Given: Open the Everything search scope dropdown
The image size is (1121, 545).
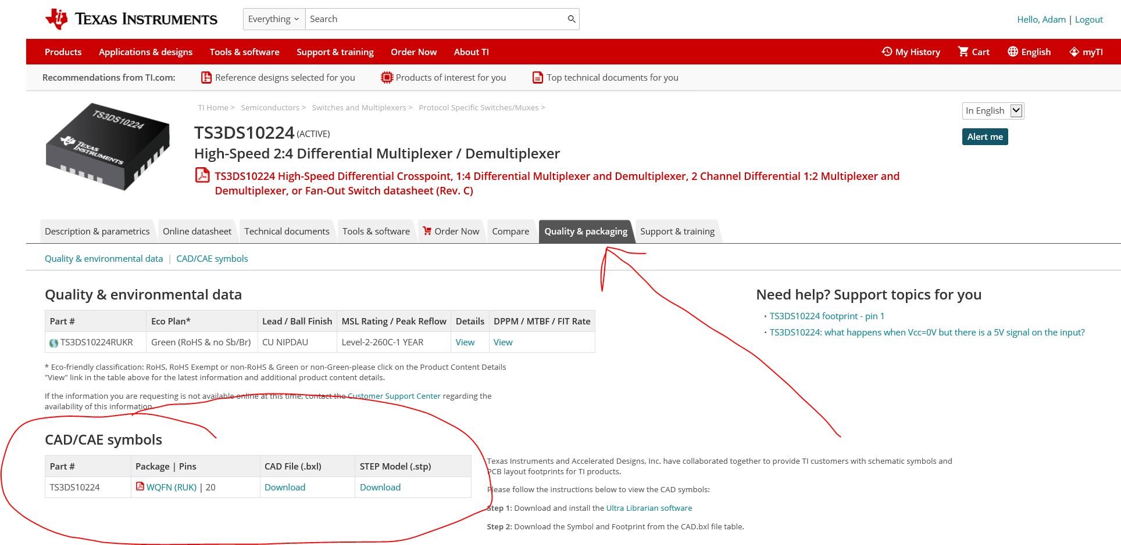Looking at the screenshot, I should tap(274, 19).
